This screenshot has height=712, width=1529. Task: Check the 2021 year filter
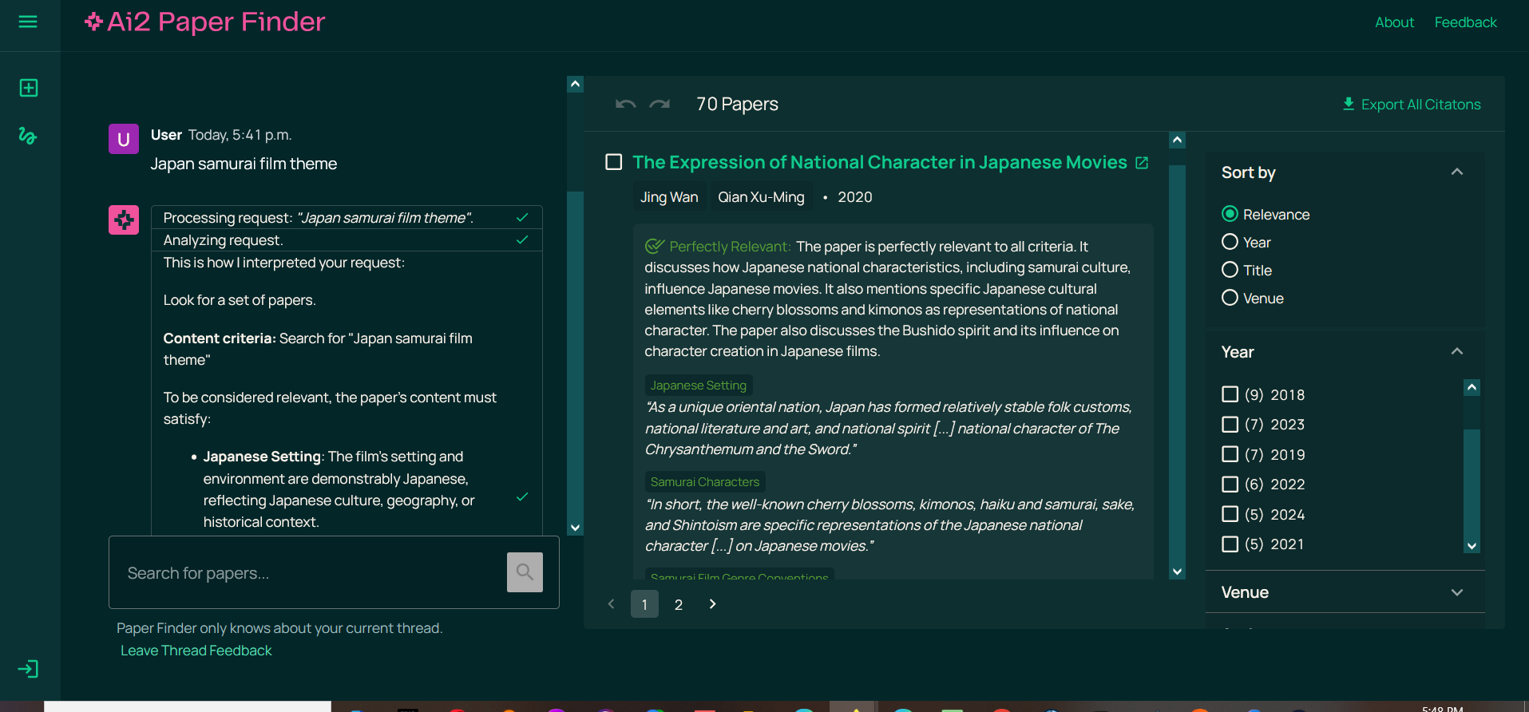(x=1230, y=544)
